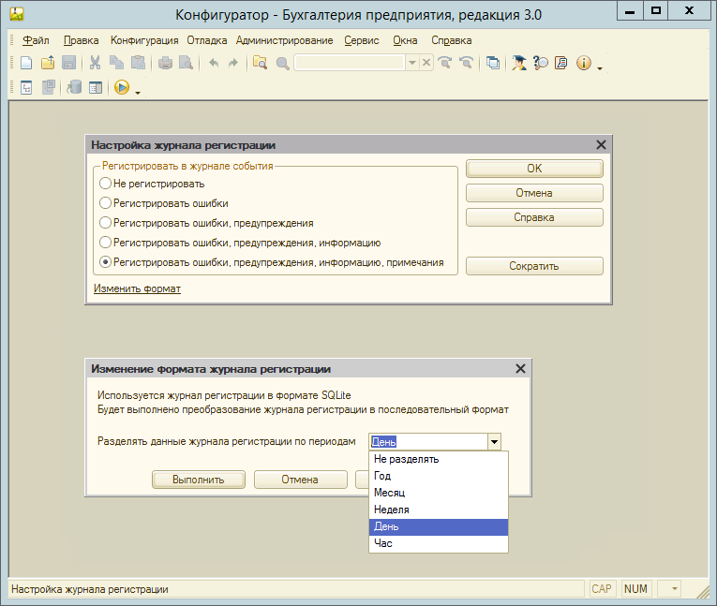Click the Find next icon
This screenshot has width=717, height=606.
[445, 63]
